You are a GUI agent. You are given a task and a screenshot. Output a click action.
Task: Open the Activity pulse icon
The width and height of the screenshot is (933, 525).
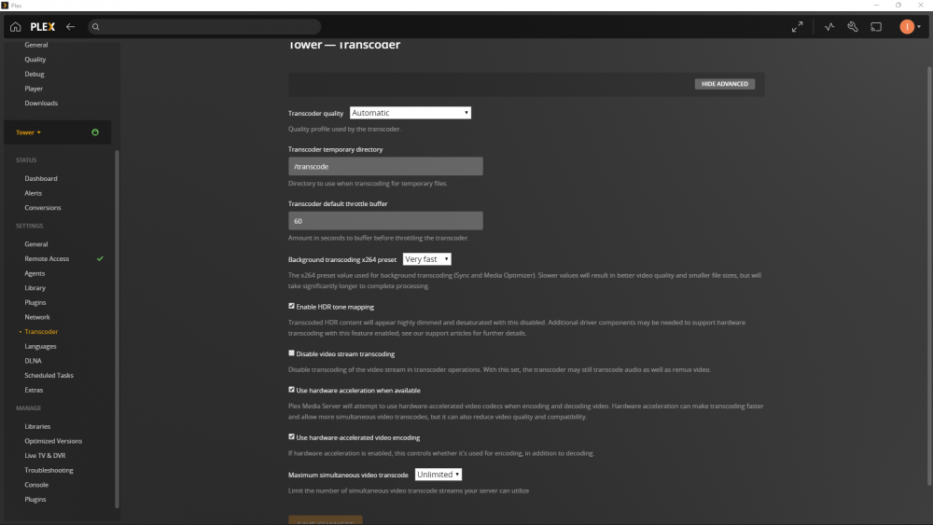click(829, 27)
